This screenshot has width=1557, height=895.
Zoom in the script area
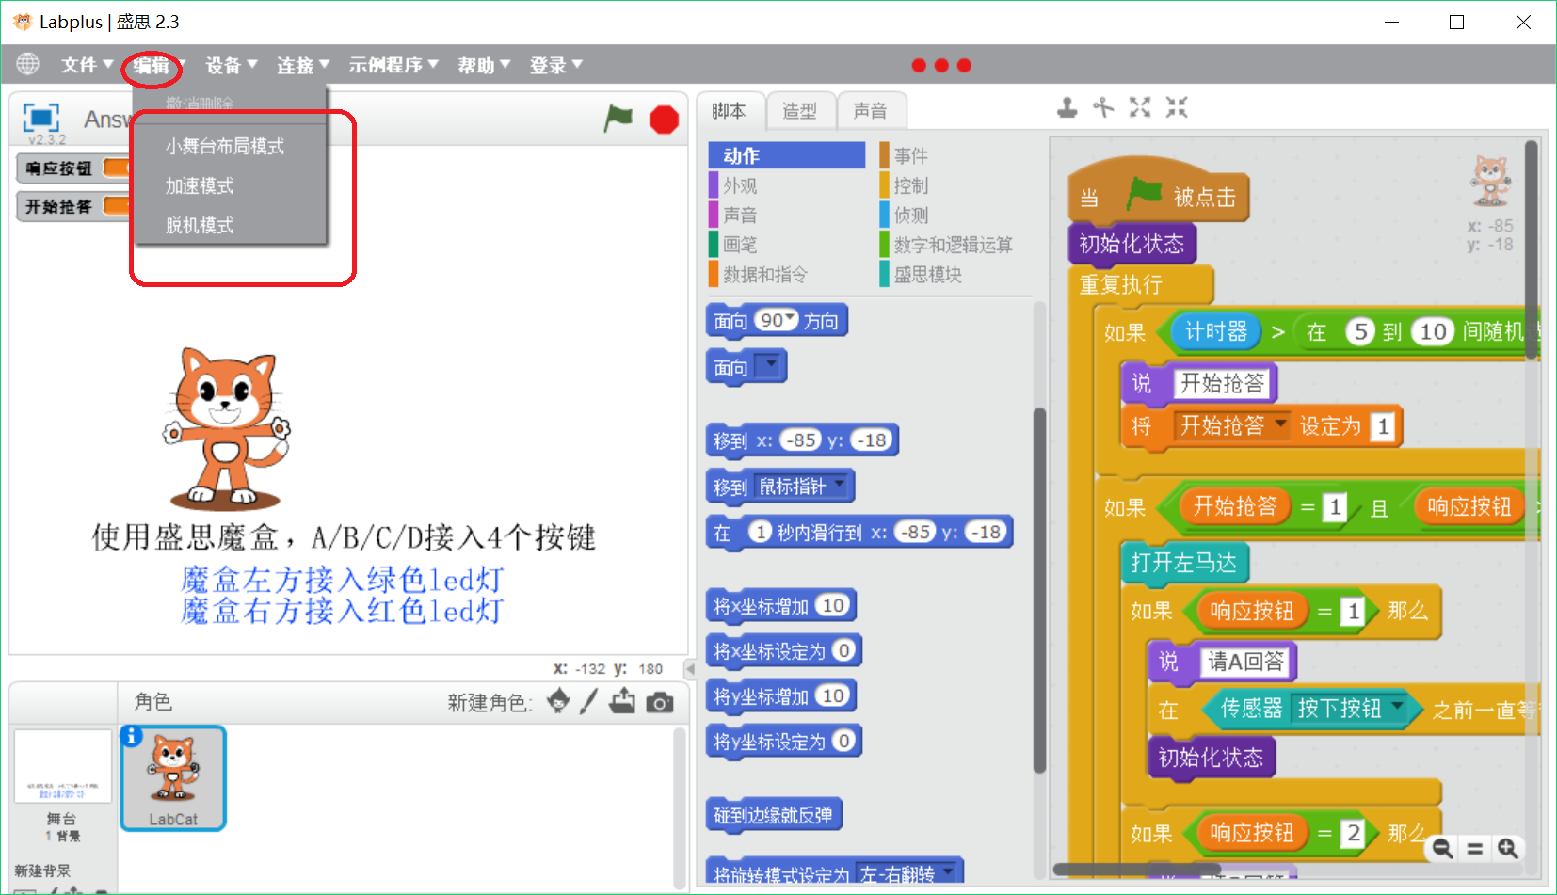(1508, 849)
